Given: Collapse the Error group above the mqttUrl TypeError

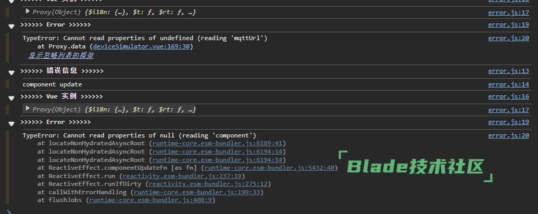Looking at the screenshot, I should [11, 26].
